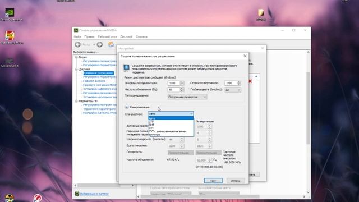Screen dimensions: 359x202
Task: Click the Home icon in NVIDIA toolbar
Action: point(111,44)
